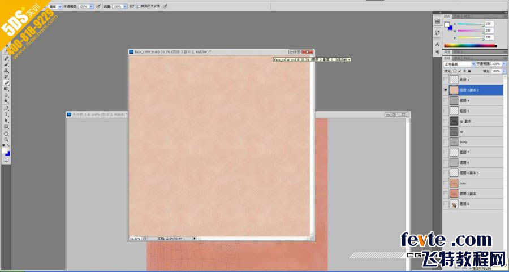This screenshot has height=272, width=509.
Task: Switch to the Color panel tab
Action: 447,16
